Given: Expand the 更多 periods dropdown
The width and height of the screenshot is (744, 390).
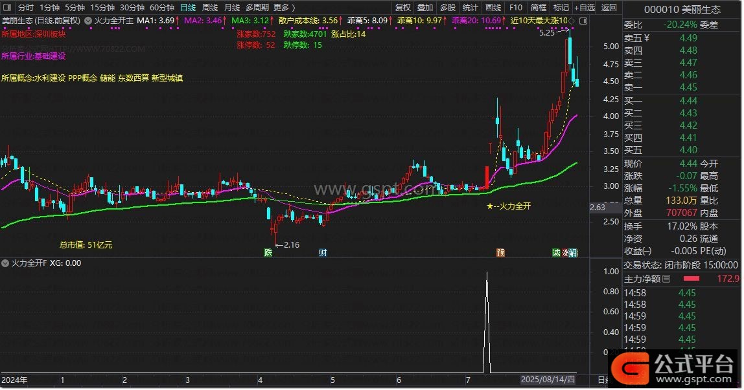Looking at the screenshot, I should pyautogui.click(x=285, y=8).
